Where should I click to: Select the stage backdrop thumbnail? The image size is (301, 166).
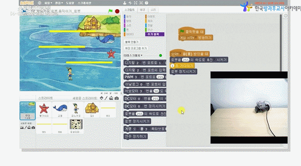pyautogui.click(x=28, y=111)
